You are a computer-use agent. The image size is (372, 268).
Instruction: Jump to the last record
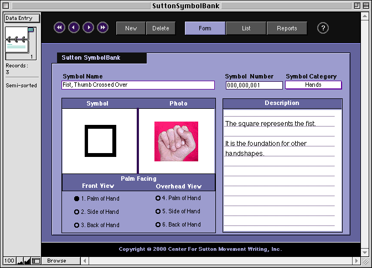103,28
